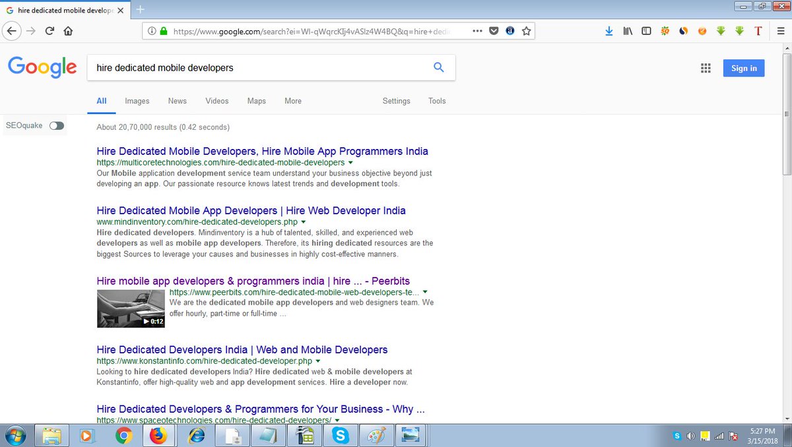Screen dimensions: 792x447
Task: Open 'Hire Dedicated Developers & Programmers for Your Business'
Action: pos(260,409)
